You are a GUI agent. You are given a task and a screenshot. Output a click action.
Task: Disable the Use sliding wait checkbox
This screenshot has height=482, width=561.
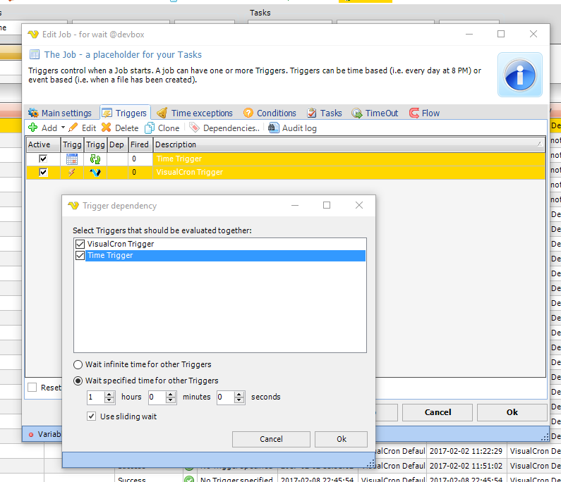coord(91,416)
